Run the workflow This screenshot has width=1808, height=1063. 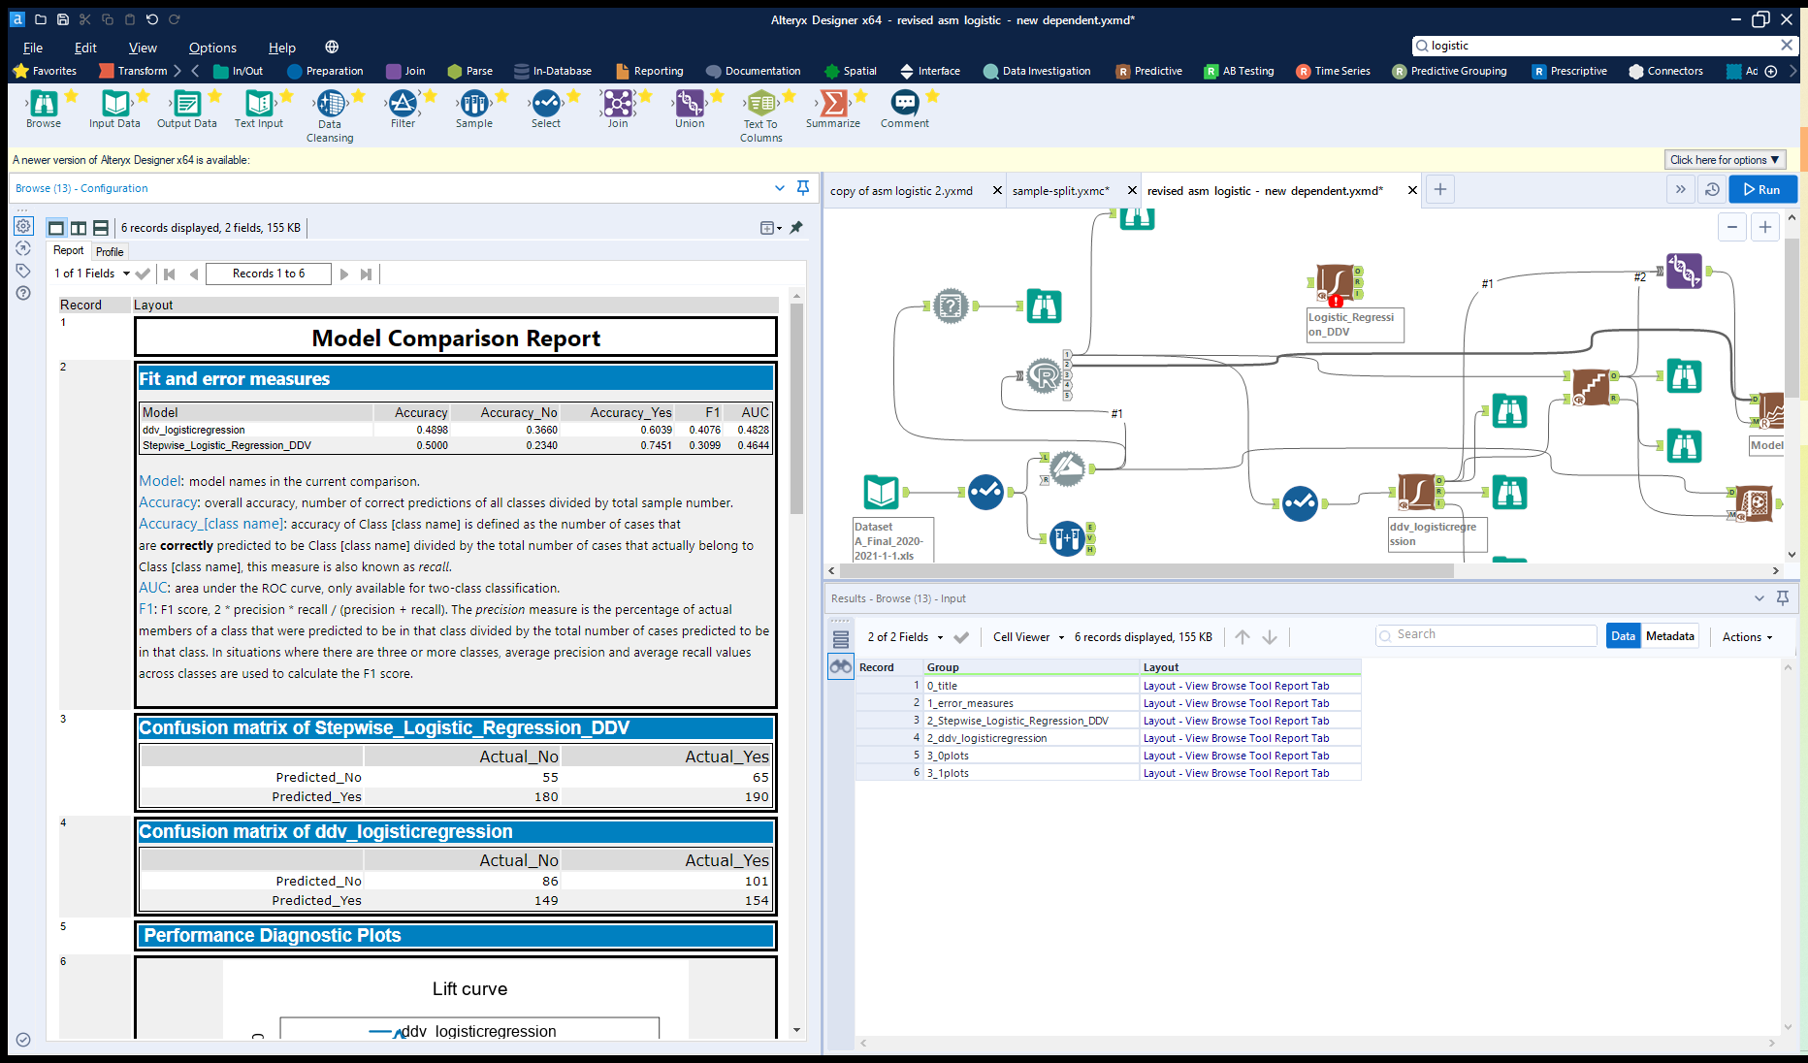pos(1761,190)
